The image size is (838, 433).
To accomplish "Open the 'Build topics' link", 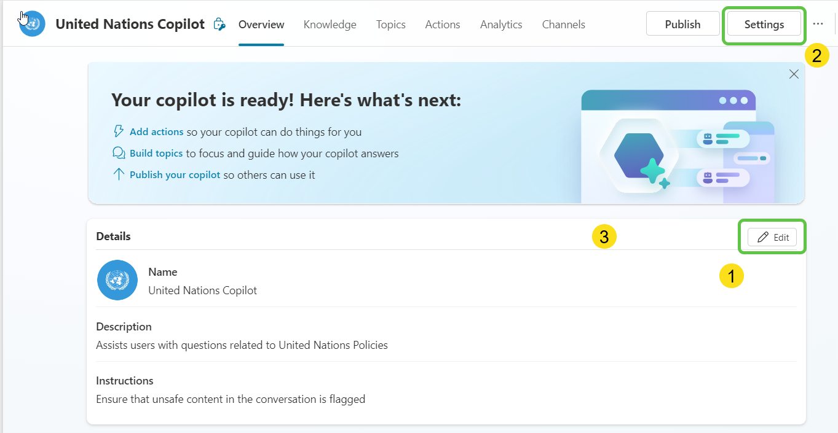I will [x=156, y=154].
